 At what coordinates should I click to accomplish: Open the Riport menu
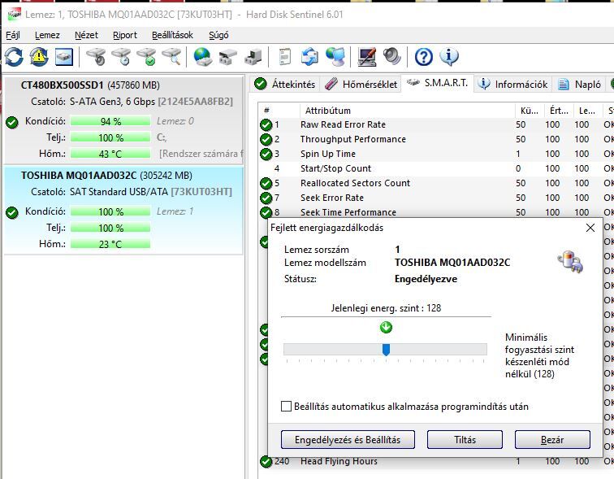(125, 35)
